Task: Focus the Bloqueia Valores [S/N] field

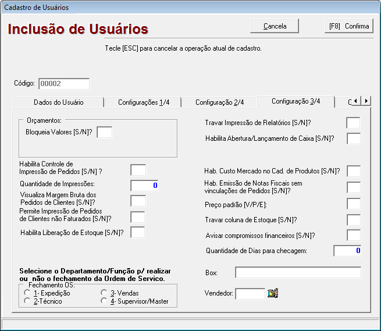Action: coord(104,132)
